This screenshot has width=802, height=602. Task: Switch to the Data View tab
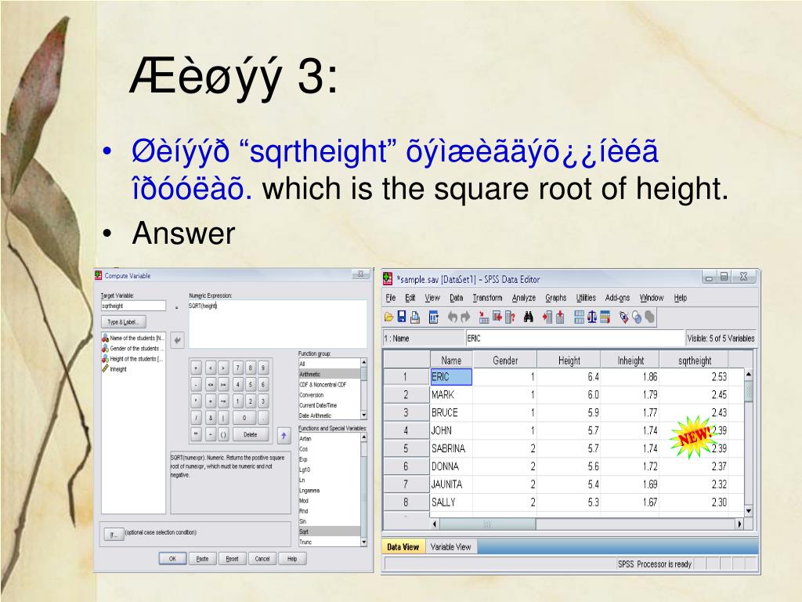click(403, 547)
